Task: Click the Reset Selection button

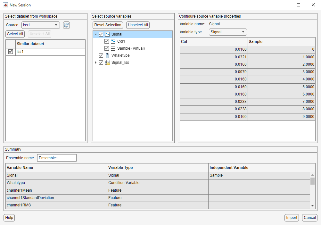Action: 108,25
